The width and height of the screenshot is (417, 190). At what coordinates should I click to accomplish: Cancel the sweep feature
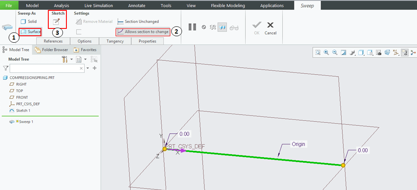pyautogui.click(x=270, y=28)
